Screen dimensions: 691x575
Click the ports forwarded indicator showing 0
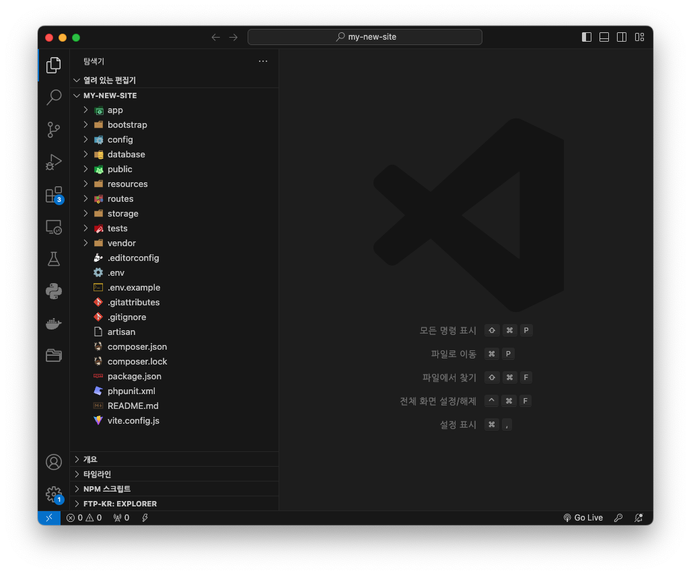121,518
